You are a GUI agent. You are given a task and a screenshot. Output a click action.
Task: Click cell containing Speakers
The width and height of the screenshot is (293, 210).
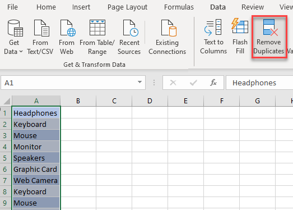point(36,158)
